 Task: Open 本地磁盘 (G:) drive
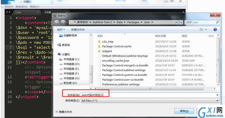[69, 78]
